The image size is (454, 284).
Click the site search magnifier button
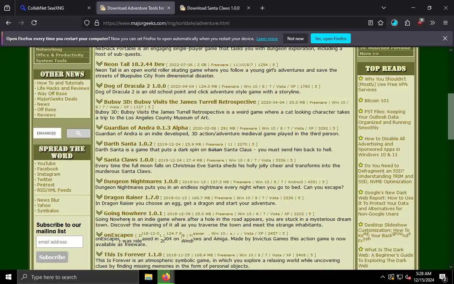tap(78, 133)
